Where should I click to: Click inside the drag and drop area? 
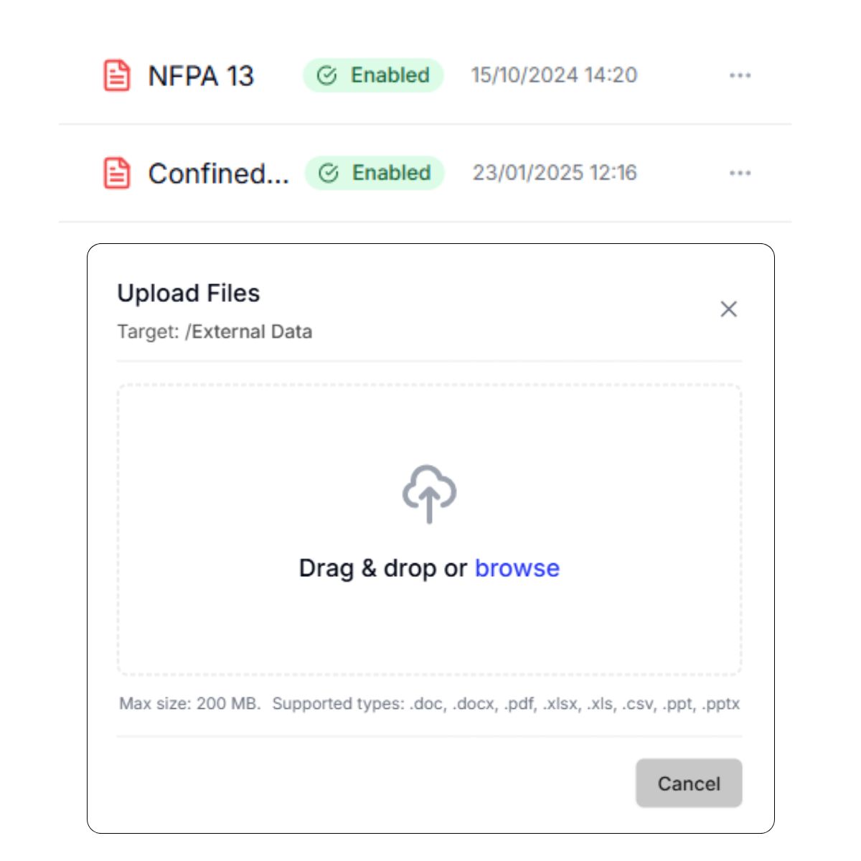coord(429,530)
